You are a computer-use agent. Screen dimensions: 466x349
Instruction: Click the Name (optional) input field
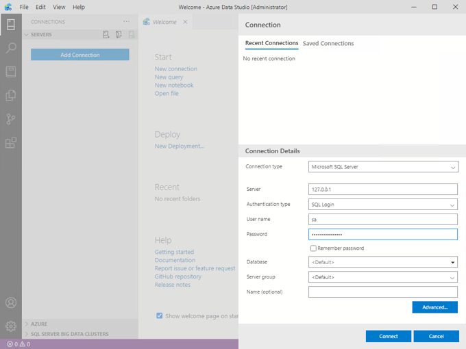pyautogui.click(x=383, y=292)
